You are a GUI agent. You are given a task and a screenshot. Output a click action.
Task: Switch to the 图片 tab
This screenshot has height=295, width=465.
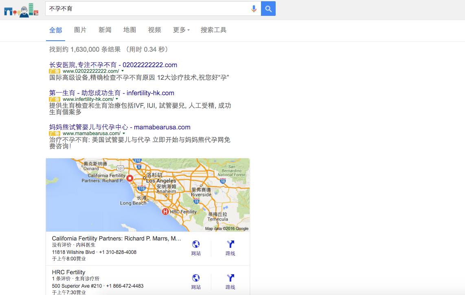(80, 30)
